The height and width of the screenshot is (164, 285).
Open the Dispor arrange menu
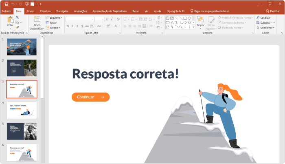click(x=200, y=23)
